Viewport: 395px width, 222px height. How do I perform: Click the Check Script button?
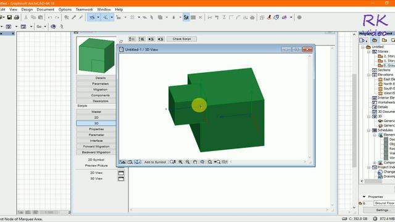click(x=182, y=39)
